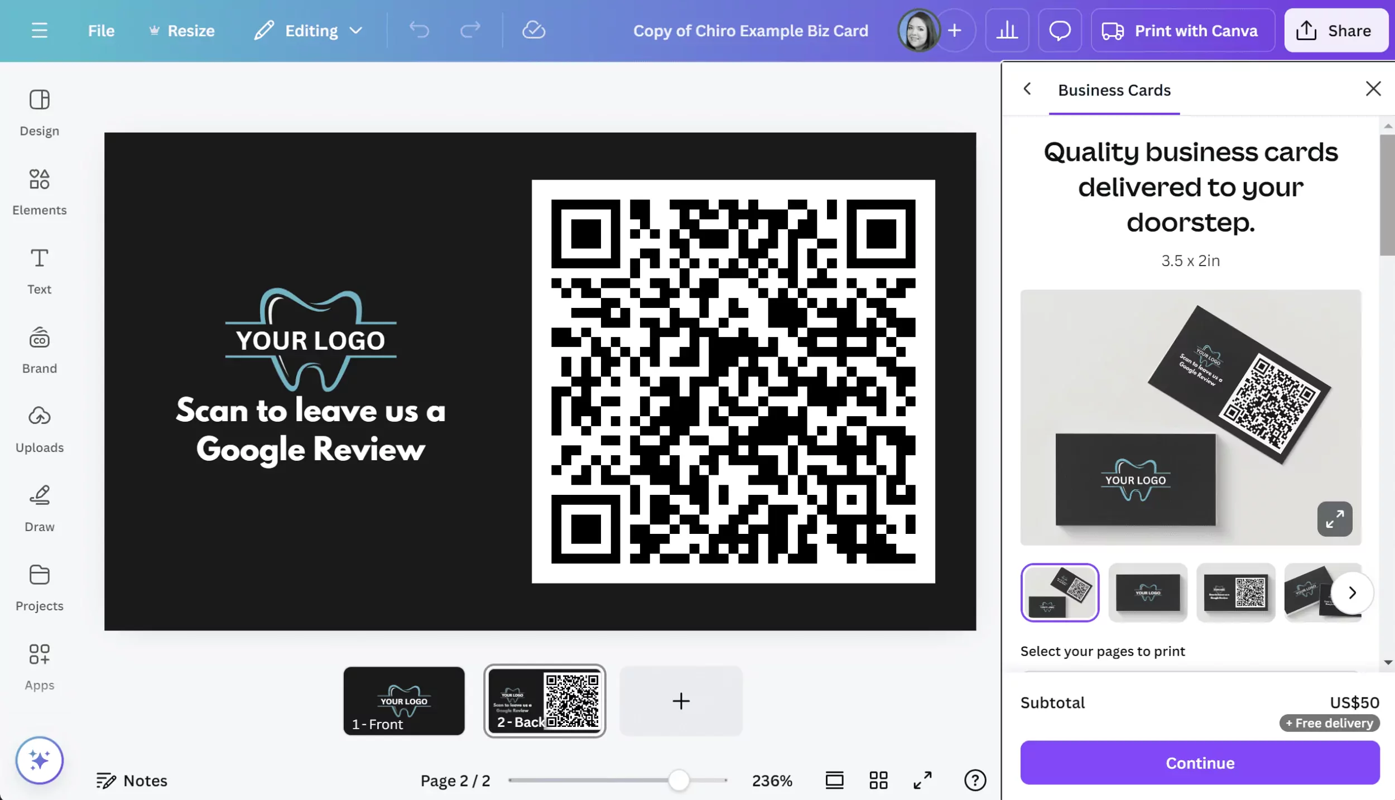The image size is (1395, 800).
Task: Enter fullscreen presentation view
Action: [x=922, y=780]
